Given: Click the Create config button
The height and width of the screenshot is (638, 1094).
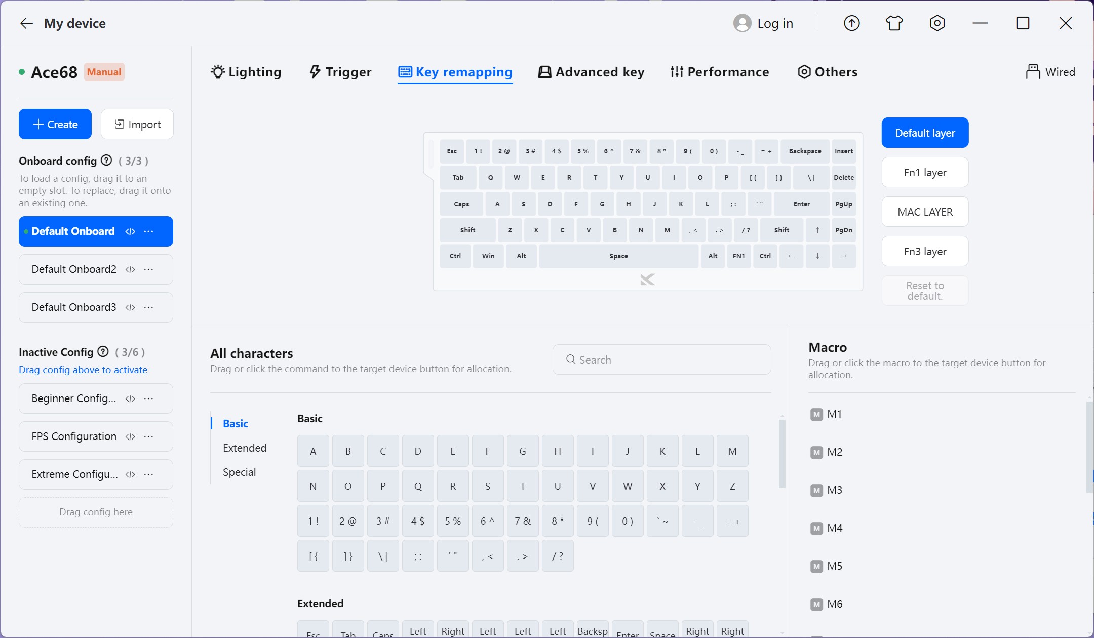Looking at the screenshot, I should point(55,124).
